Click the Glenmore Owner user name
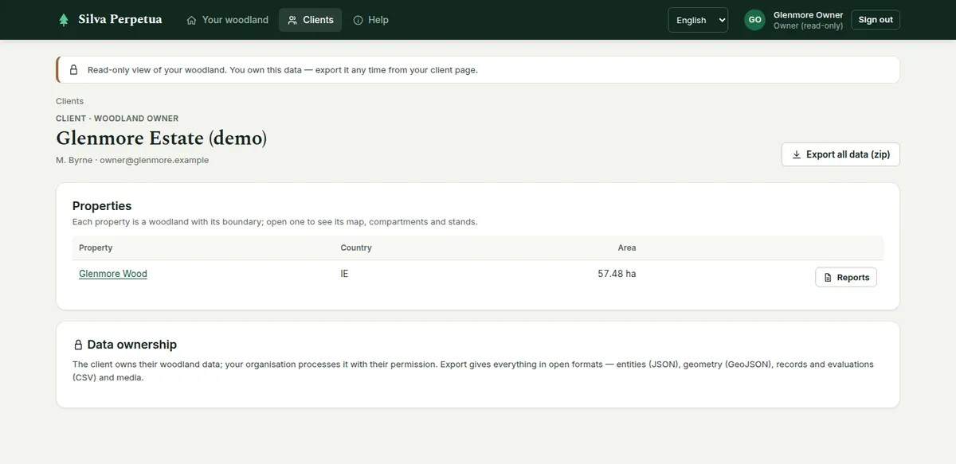Viewport: 956px width, 464px height. [x=808, y=15]
